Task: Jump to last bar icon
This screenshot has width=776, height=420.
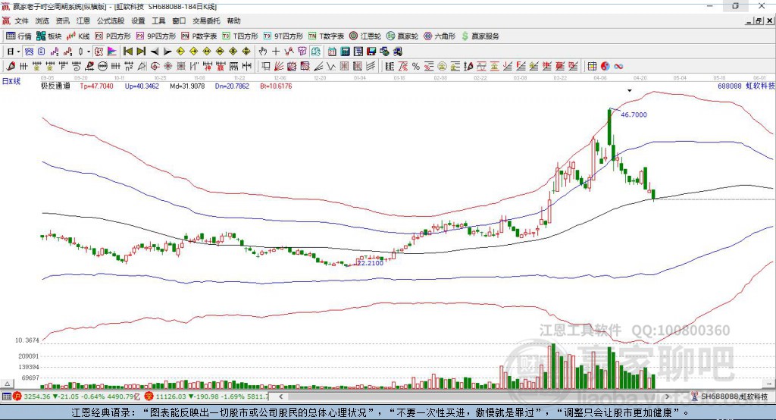Action: click(x=141, y=52)
